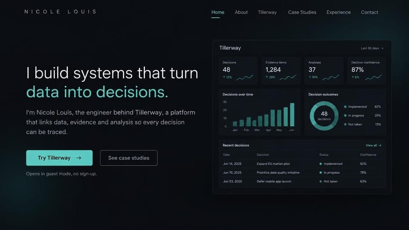Click Opens in guest mode note
Viewport: 409px width, 230px height.
(x=61, y=174)
